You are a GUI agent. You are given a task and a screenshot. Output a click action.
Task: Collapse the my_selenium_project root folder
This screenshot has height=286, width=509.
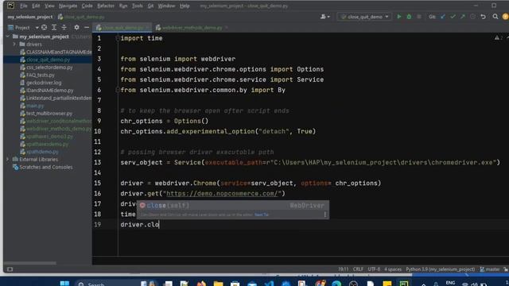(x=8, y=37)
